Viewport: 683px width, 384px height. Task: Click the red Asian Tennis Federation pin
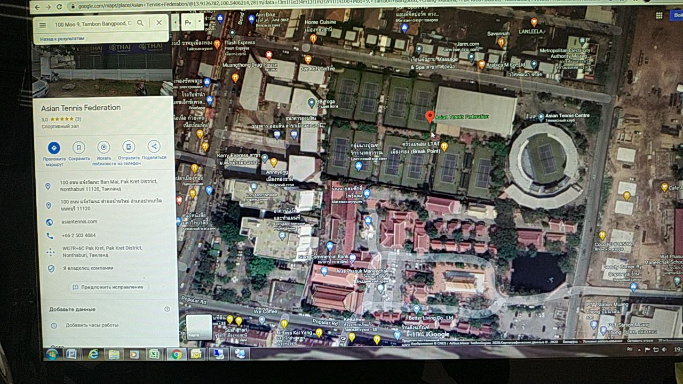[430, 117]
